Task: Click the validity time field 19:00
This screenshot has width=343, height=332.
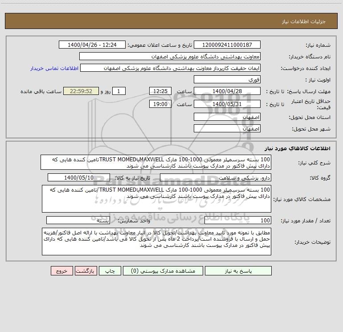Action: pos(160,104)
